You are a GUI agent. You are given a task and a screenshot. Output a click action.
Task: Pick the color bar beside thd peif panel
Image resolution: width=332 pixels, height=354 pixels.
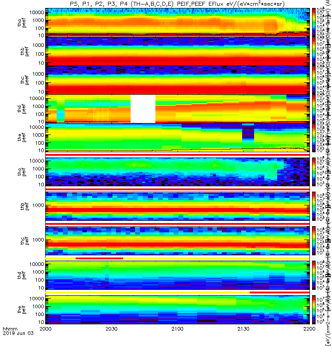pos(314,275)
